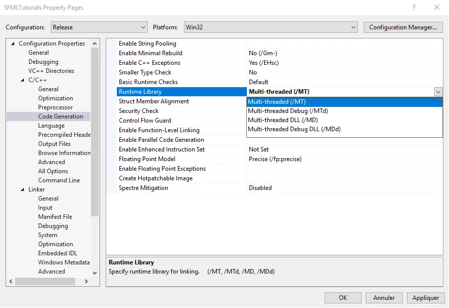Click the Configuration Manager button
The width and height of the screenshot is (449, 308).
tap(403, 27)
